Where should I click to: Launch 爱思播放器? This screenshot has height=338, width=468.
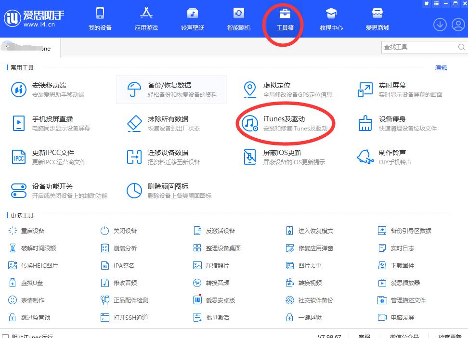[399, 283]
